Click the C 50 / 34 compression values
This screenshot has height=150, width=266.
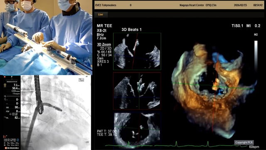point(104,55)
